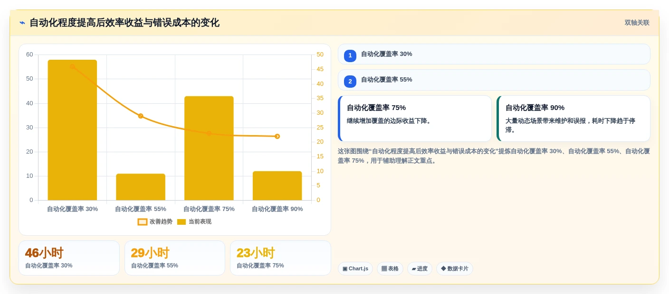This screenshot has height=294, width=669.
Task: Open the 自动化覆盖率 75% detail card
Action: tap(415, 119)
